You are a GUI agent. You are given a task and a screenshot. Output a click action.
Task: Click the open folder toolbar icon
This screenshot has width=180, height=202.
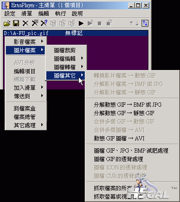point(7,23)
